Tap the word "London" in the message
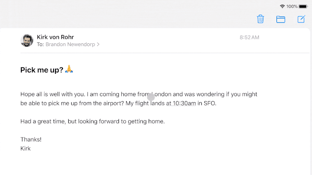312x175 pixels. (x=161, y=94)
